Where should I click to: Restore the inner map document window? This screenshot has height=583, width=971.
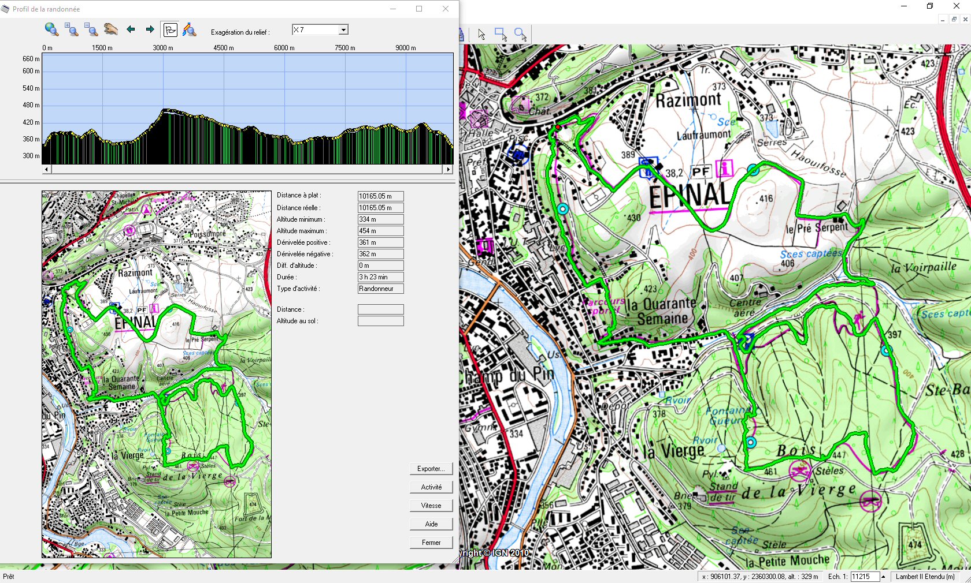pyautogui.click(x=954, y=19)
